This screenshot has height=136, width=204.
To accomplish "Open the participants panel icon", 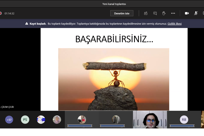I will pos(146,13).
